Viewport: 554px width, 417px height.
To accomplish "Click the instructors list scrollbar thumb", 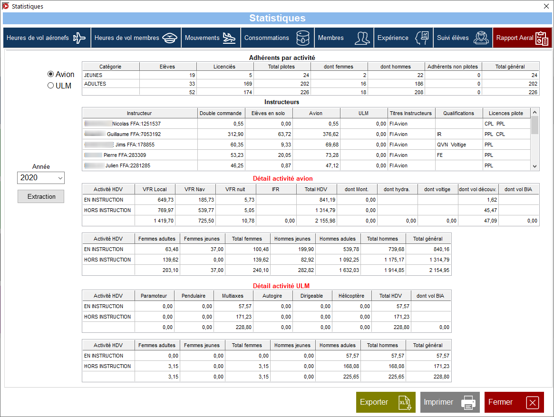I will click(x=535, y=125).
